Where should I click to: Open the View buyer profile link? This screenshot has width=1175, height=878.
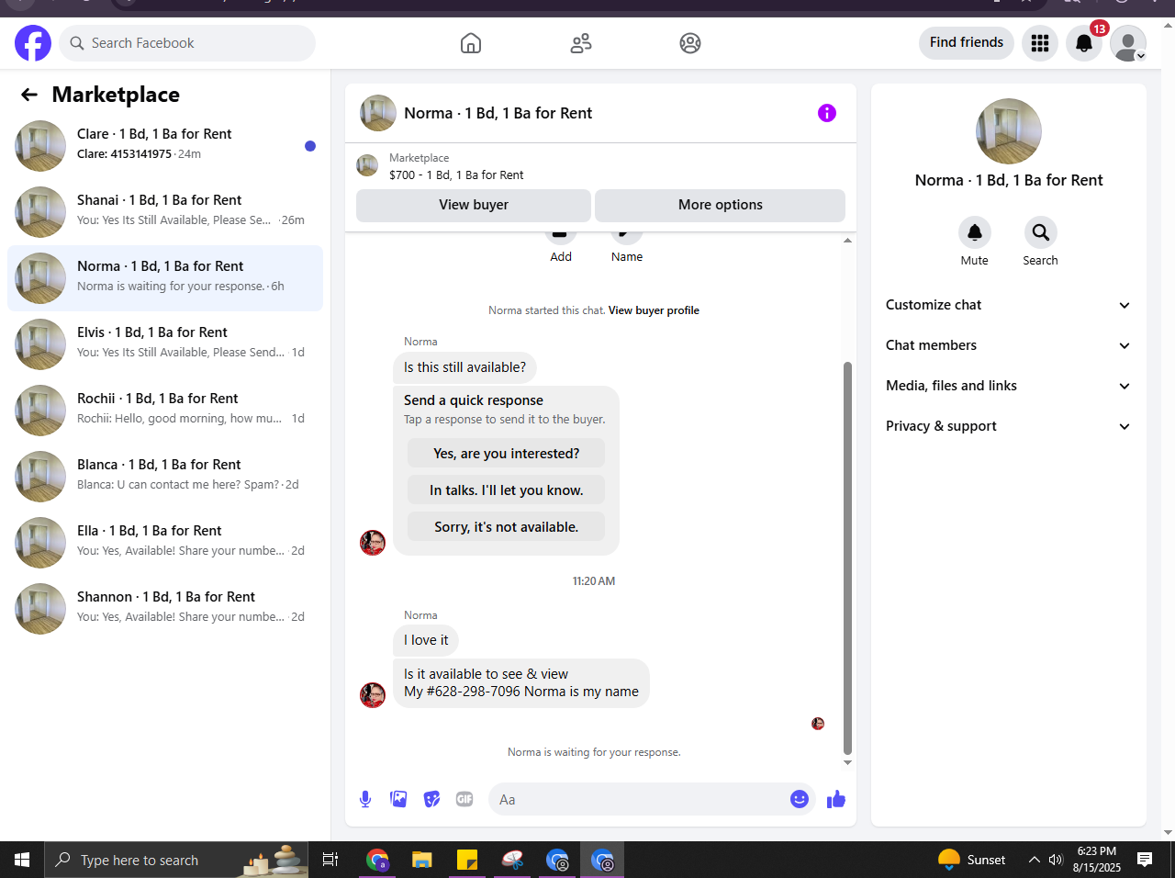pyautogui.click(x=654, y=310)
